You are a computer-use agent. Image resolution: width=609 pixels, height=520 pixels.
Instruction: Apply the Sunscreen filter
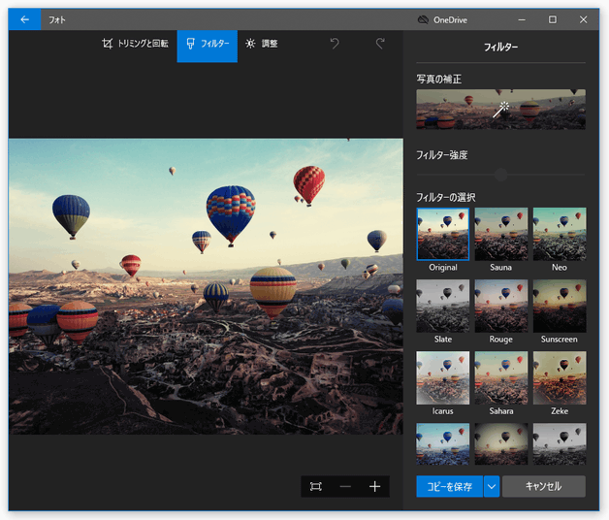(x=560, y=306)
